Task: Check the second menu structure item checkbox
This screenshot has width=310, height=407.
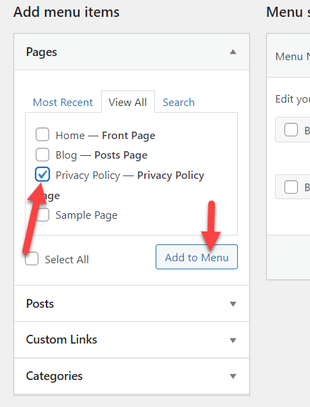Action: tap(291, 187)
